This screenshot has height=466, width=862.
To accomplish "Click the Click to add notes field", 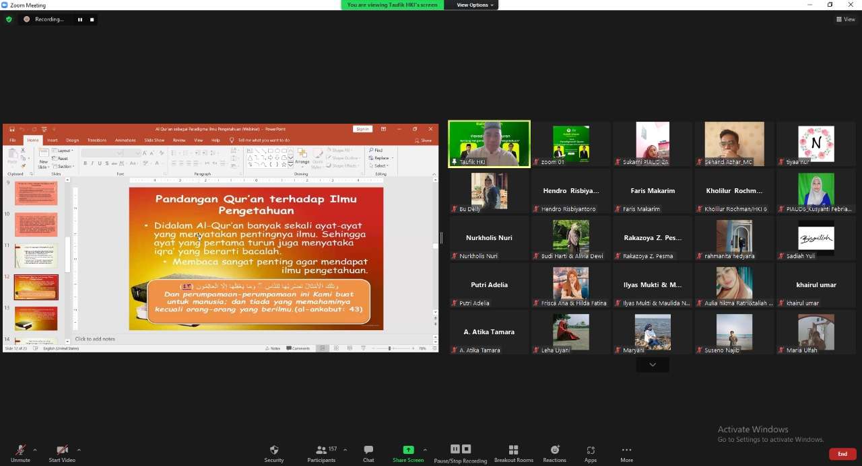I will 95,339.
